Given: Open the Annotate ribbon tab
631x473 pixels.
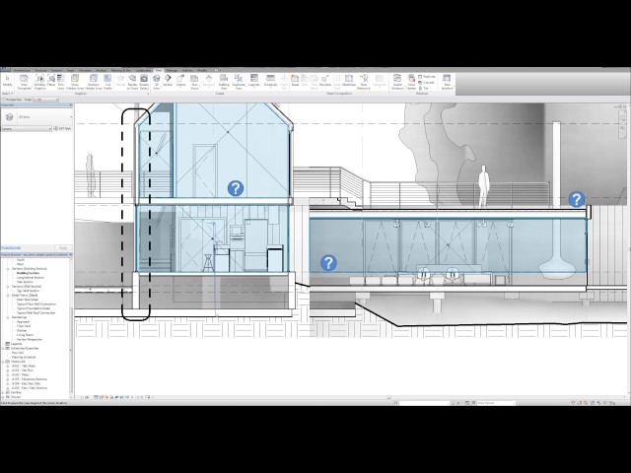Looking at the screenshot, I should click(x=85, y=70).
